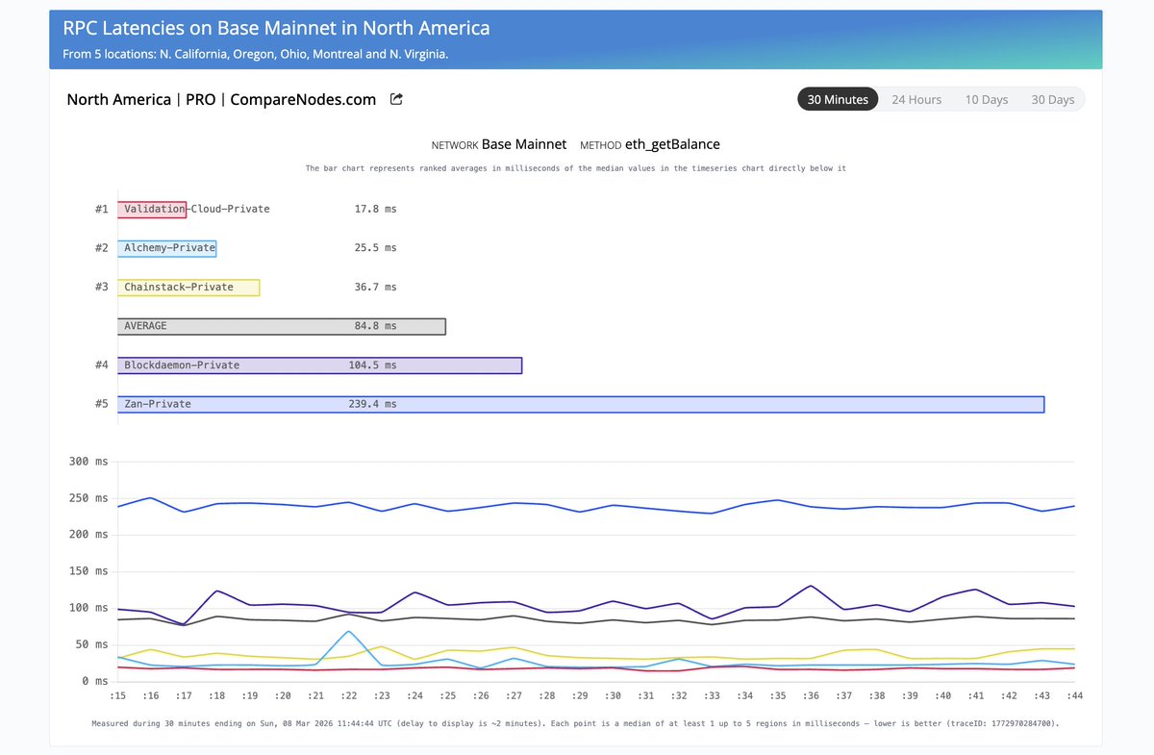The image size is (1154, 755).
Task: Click the North America | PRO | CompareNodes.com title
Action: point(221,99)
